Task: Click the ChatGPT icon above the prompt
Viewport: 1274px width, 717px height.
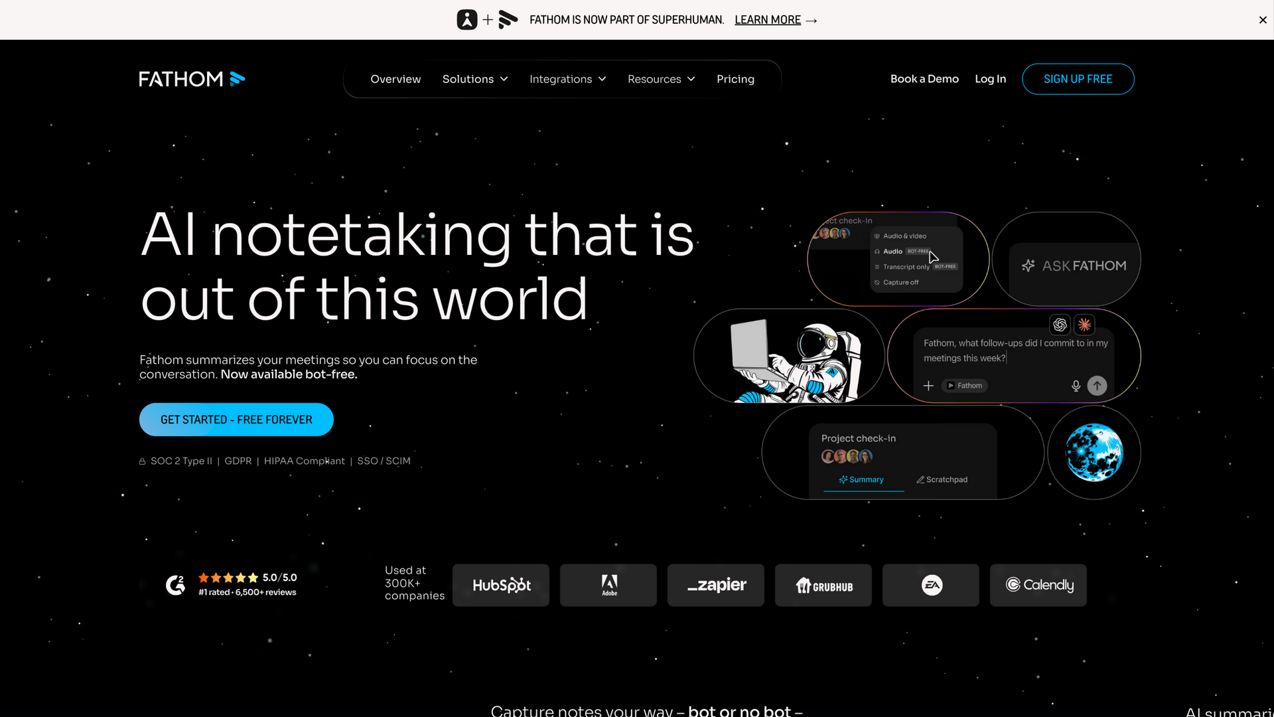Action: tap(1060, 325)
